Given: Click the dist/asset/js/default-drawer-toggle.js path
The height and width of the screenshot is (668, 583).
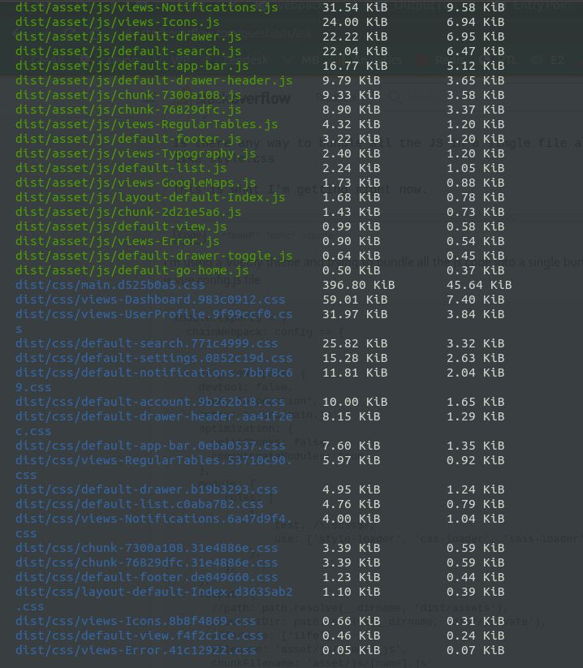Looking at the screenshot, I should click(153, 256).
